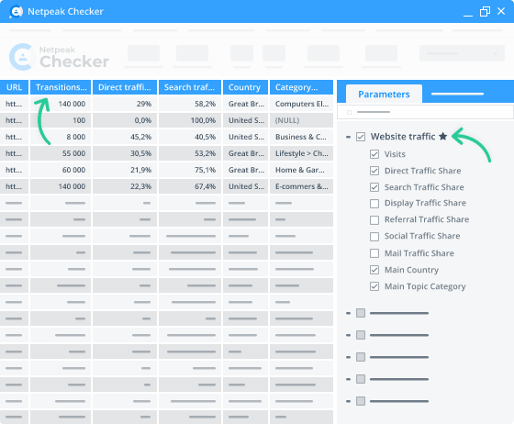Select the Business & C... category cell
The height and width of the screenshot is (424, 514).
coord(301,137)
